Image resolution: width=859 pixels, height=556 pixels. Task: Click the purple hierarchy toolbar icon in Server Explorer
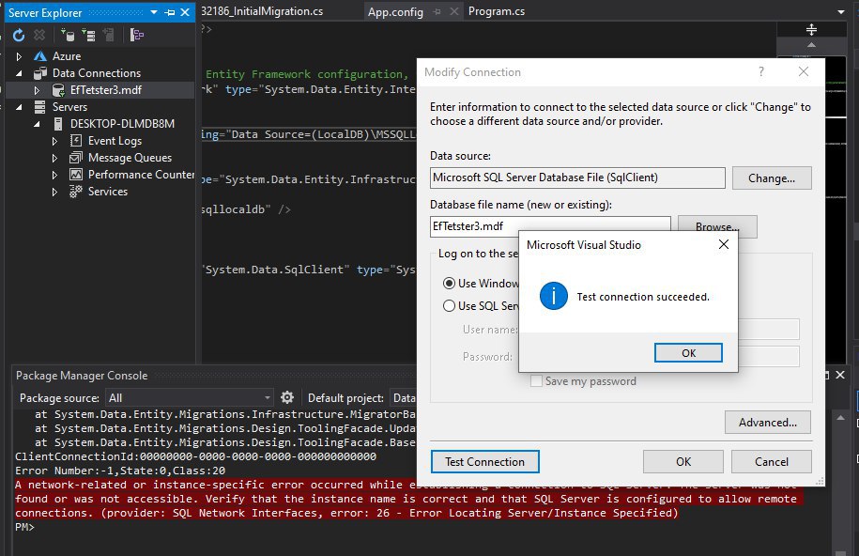pos(136,36)
